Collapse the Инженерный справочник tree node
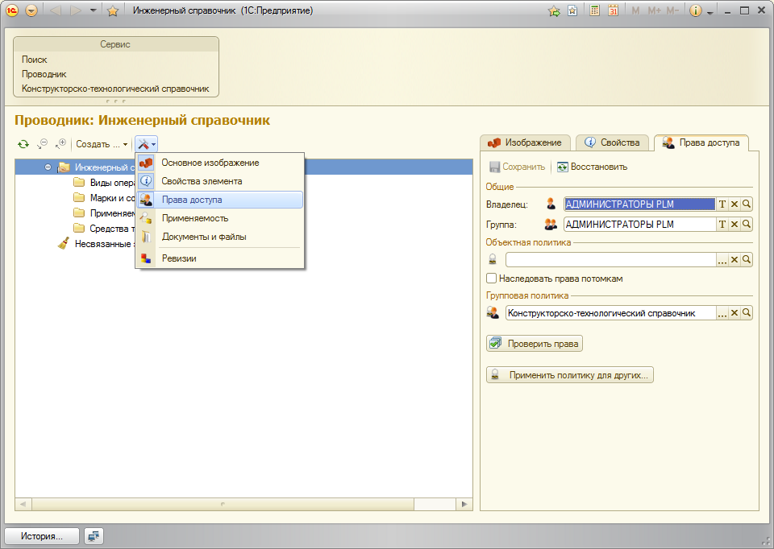This screenshot has height=549, width=774. (48, 167)
